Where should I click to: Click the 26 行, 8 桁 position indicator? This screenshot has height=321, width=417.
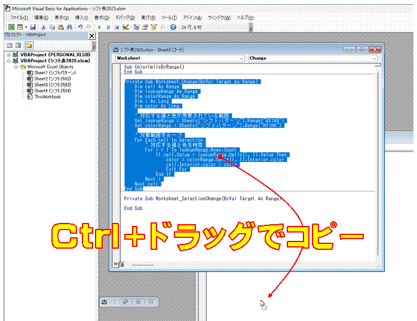[191, 27]
